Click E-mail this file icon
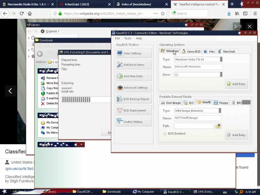The height and width of the screenshot is (195, 260). pos(43,99)
